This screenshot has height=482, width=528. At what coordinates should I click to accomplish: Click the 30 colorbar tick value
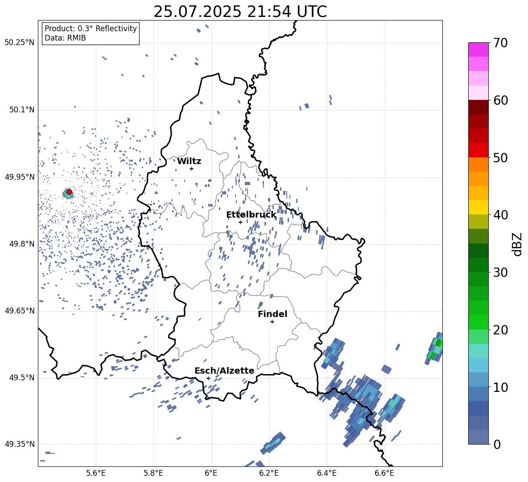tap(500, 272)
